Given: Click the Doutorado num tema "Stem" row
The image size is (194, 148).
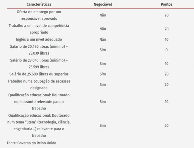Looking at the screenshot, I should click(100, 125).
